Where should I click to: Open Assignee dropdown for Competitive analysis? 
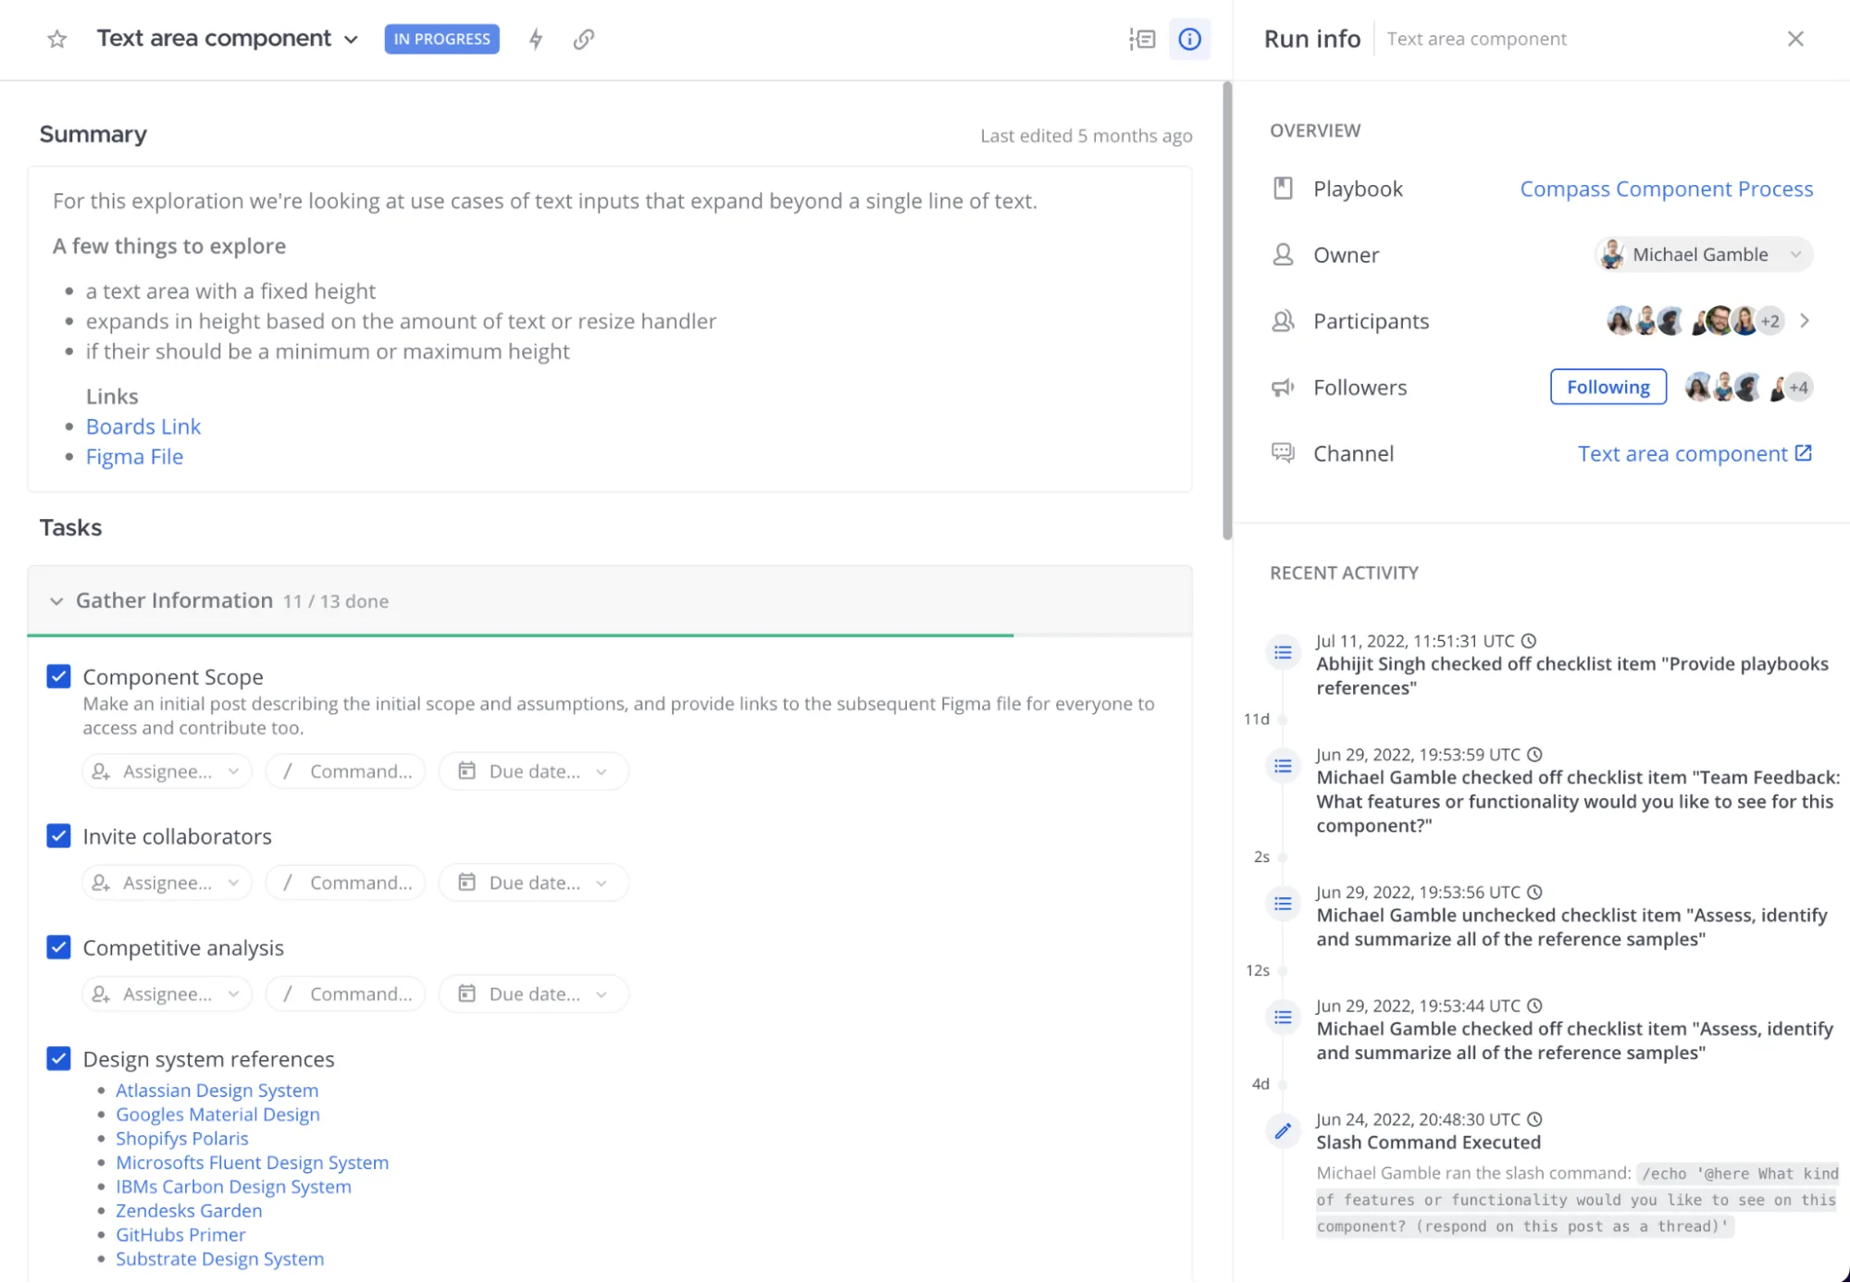tap(167, 993)
